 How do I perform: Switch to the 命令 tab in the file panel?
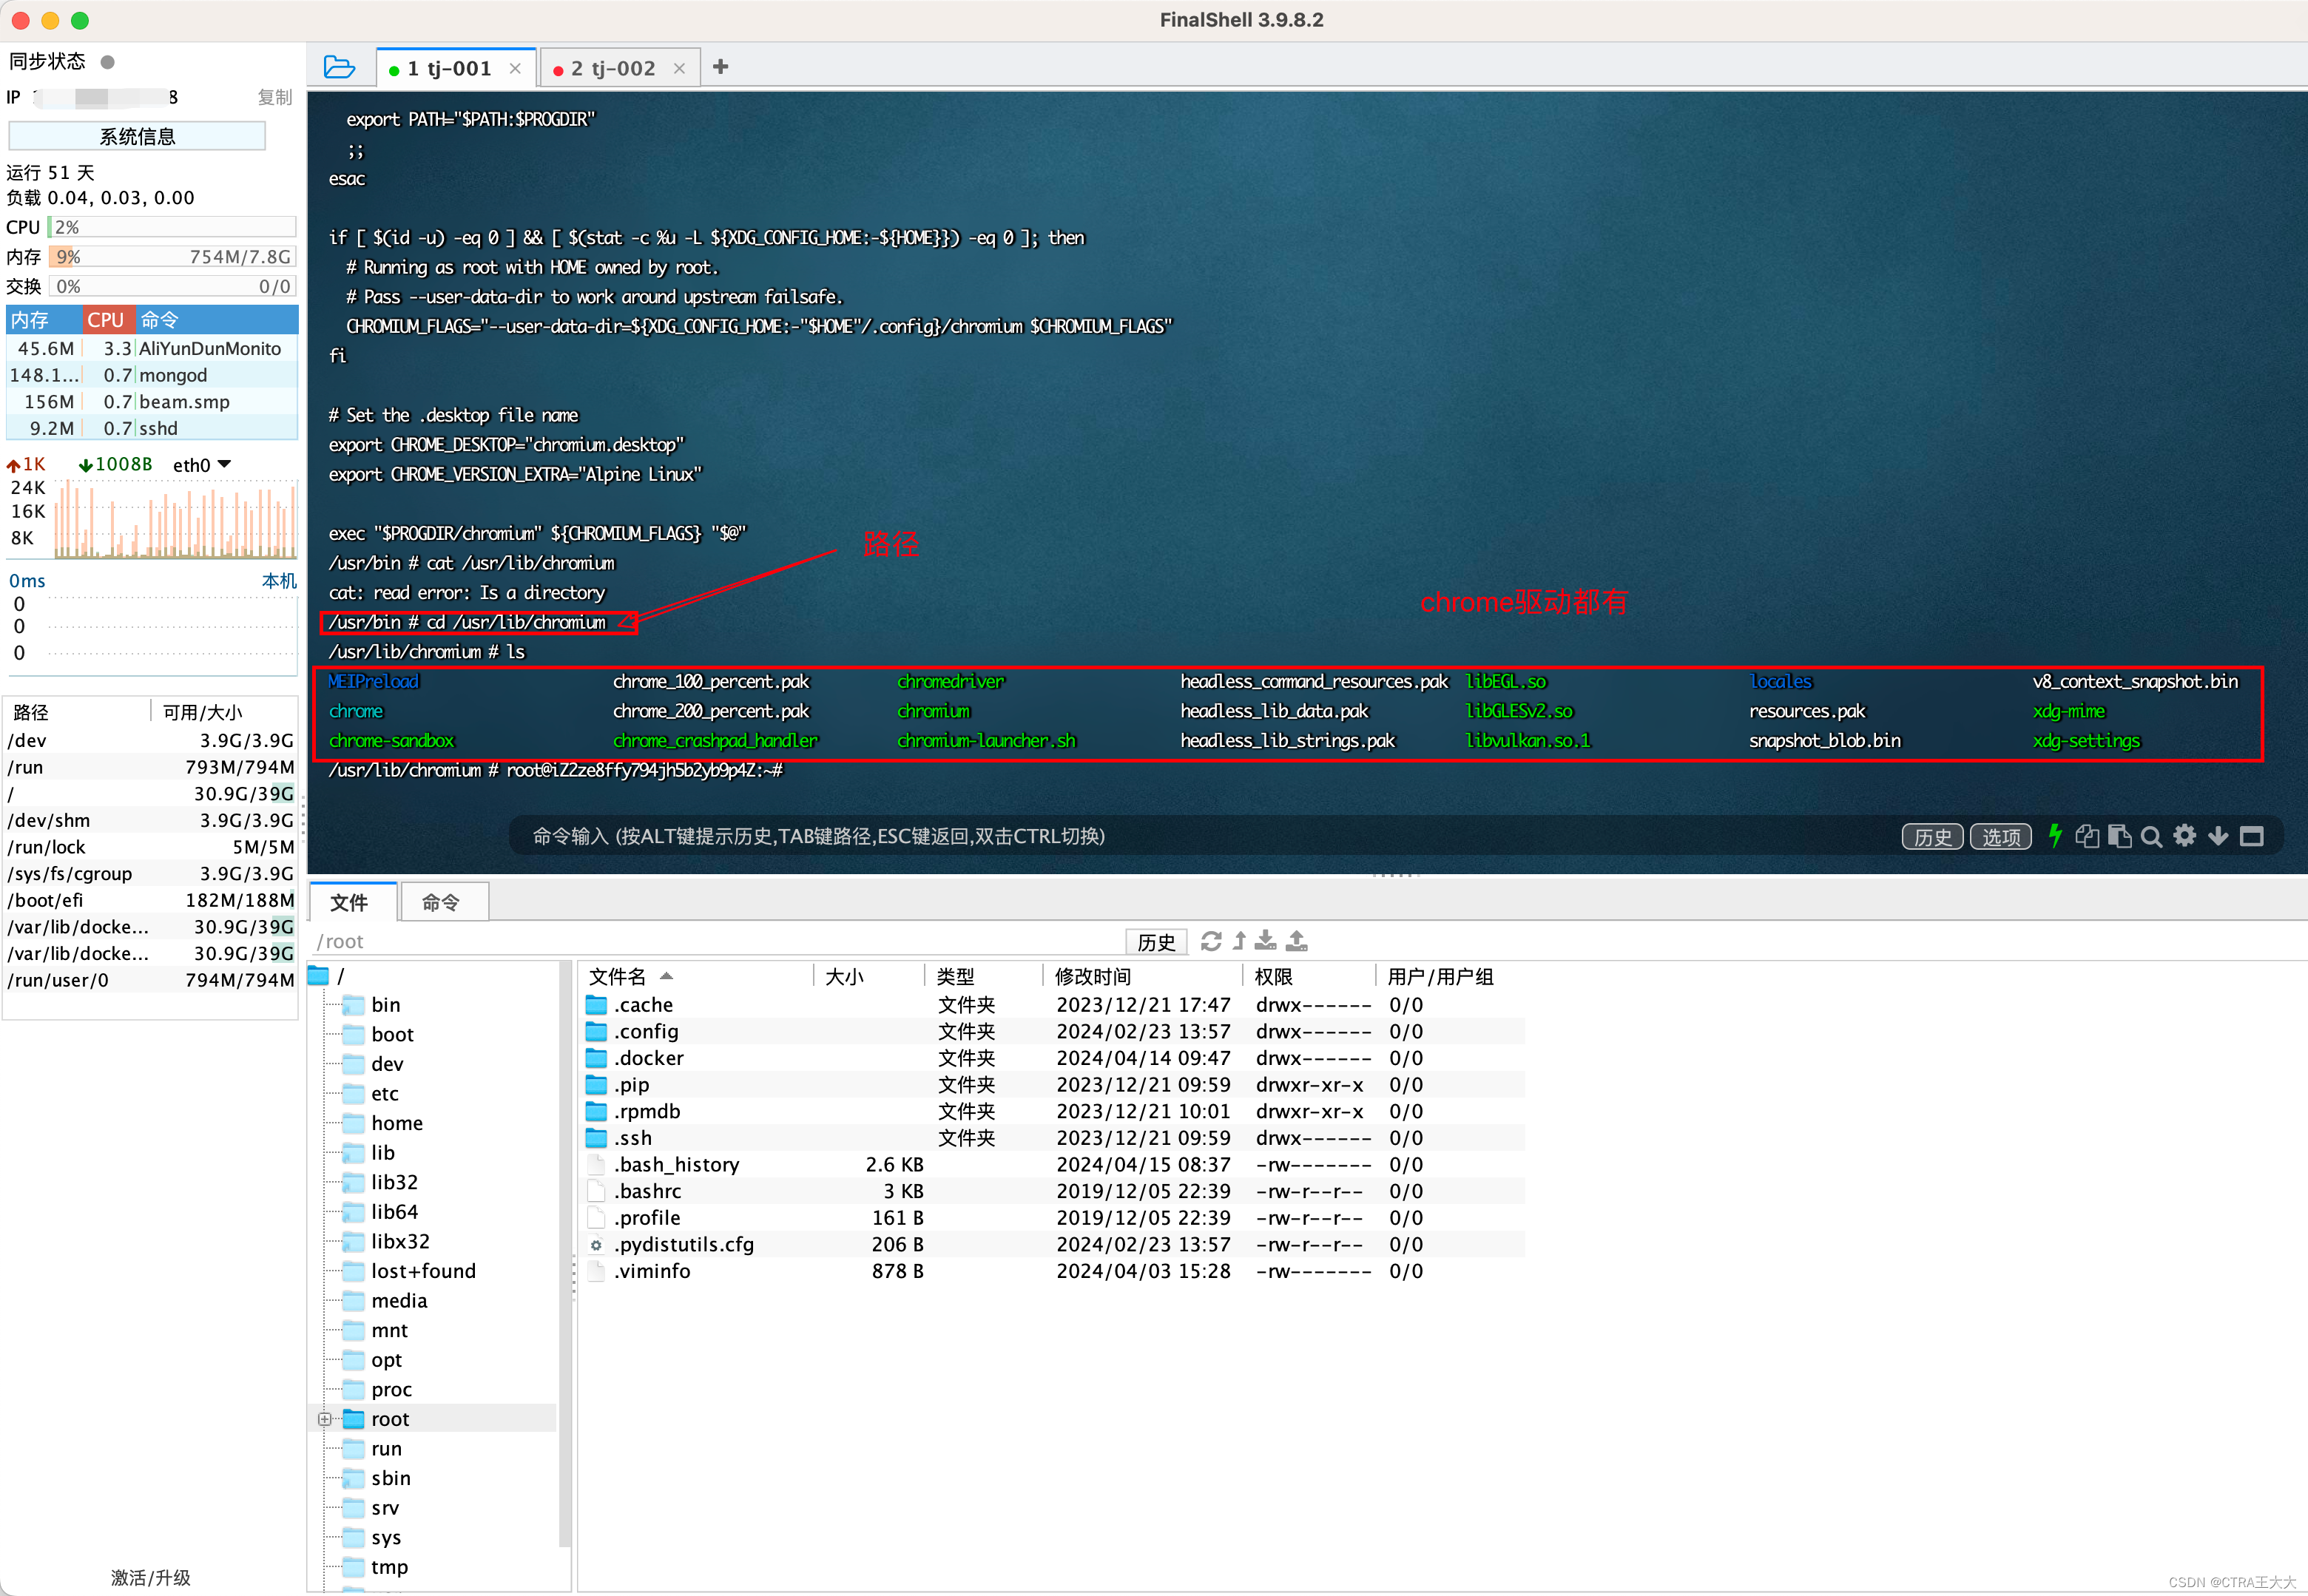tap(443, 902)
